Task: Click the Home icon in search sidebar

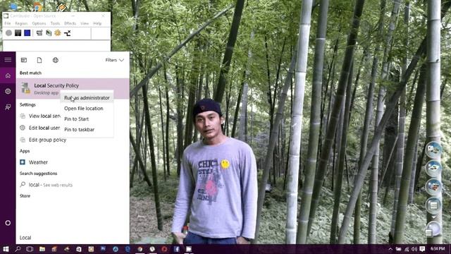Action: click(8, 75)
